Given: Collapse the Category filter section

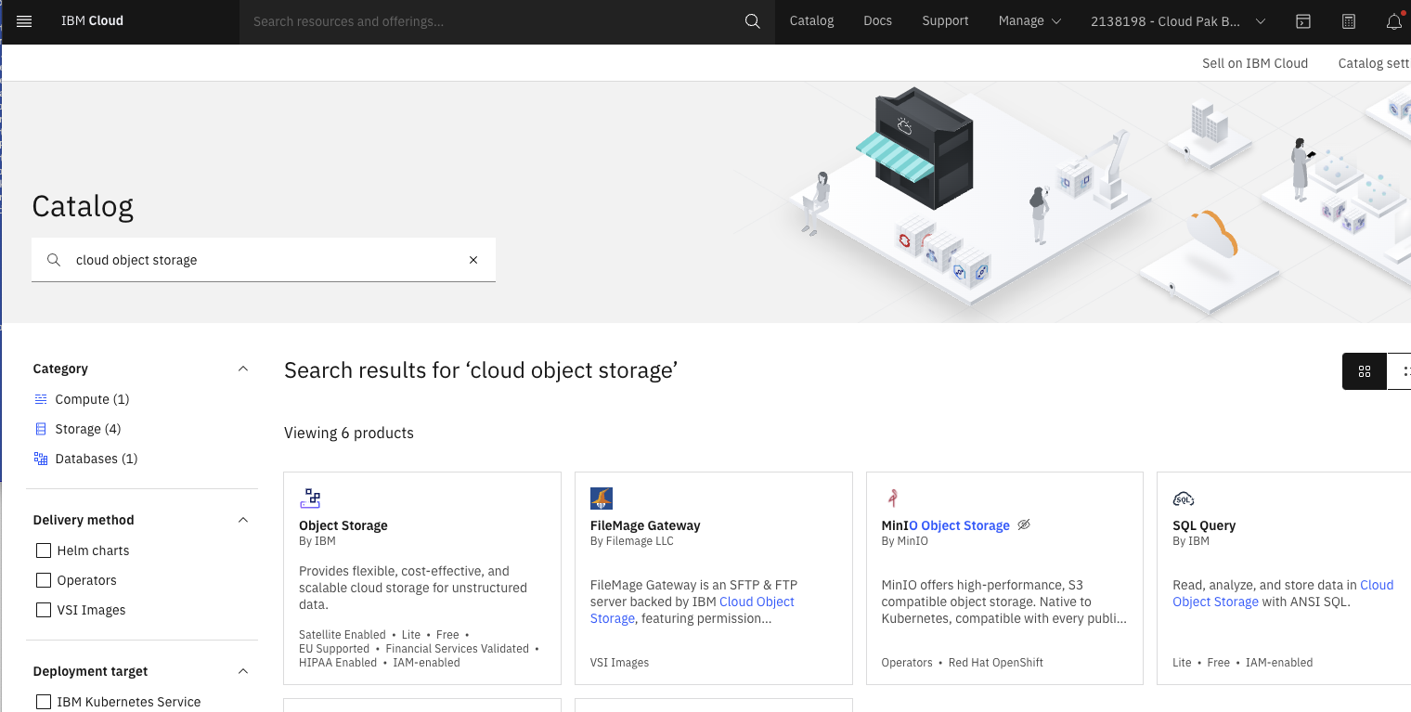Looking at the screenshot, I should (x=243, y=369).
